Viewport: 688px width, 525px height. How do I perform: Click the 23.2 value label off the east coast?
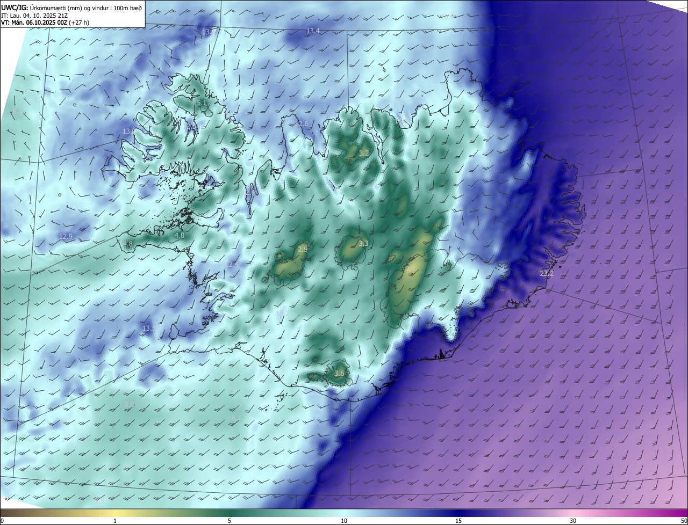pyautogui.click(x=547, y=274)
